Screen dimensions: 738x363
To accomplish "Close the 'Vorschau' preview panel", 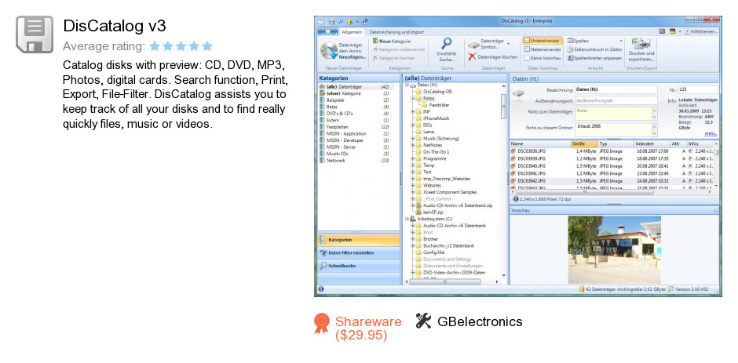I will click(x=715, y=211).
